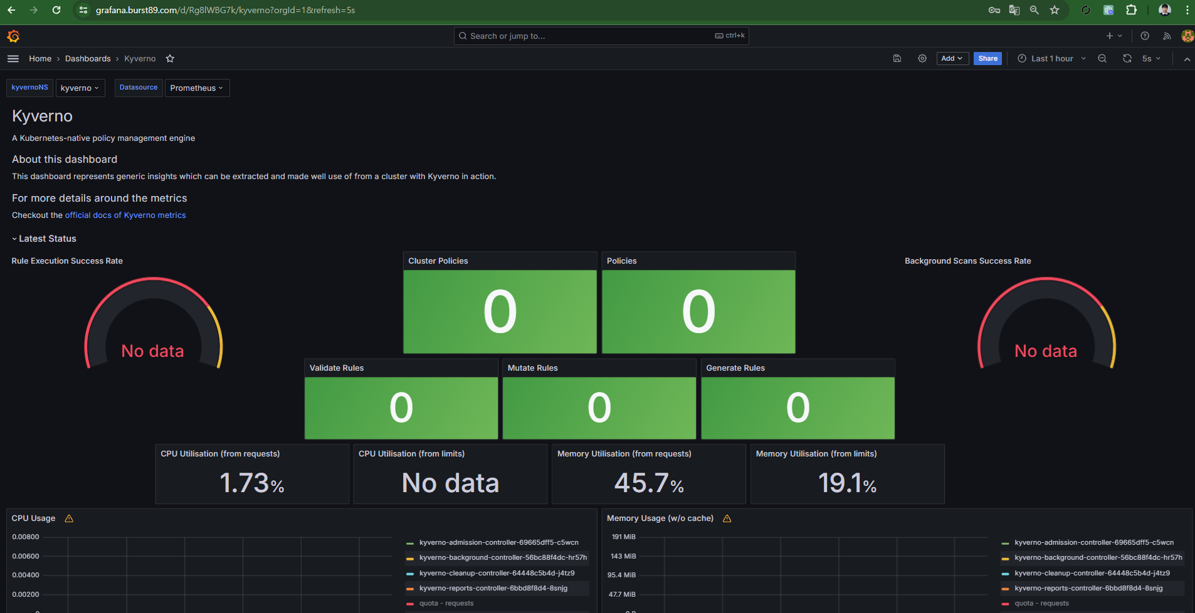Open Rule Execution Success Rate panel title
1195x613 pixels.
67,261
